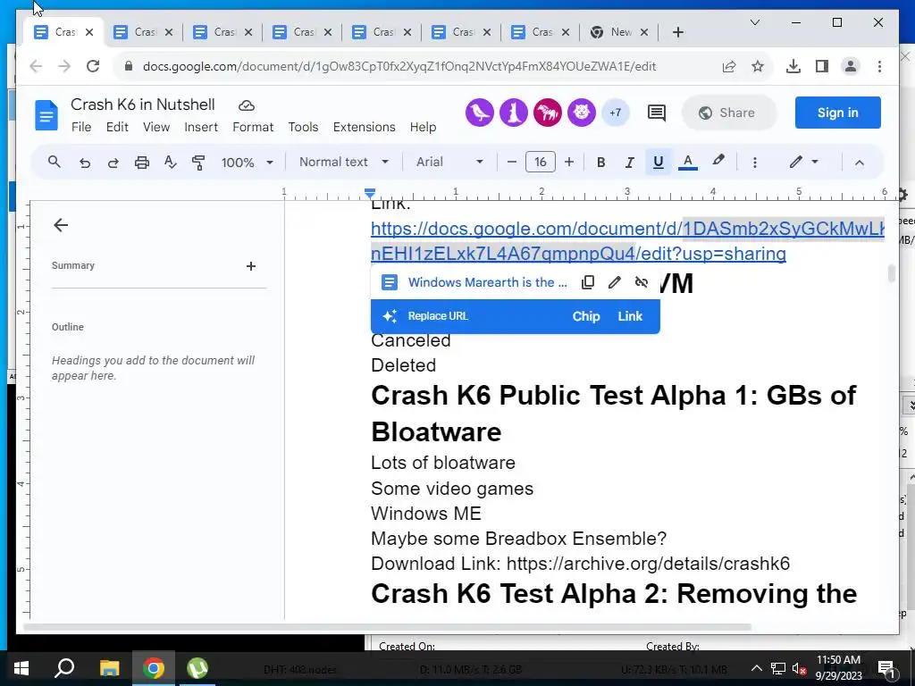Decrease the font size
Image resolution: width=915 pixels, height=686 pixels.
[512, 163]
